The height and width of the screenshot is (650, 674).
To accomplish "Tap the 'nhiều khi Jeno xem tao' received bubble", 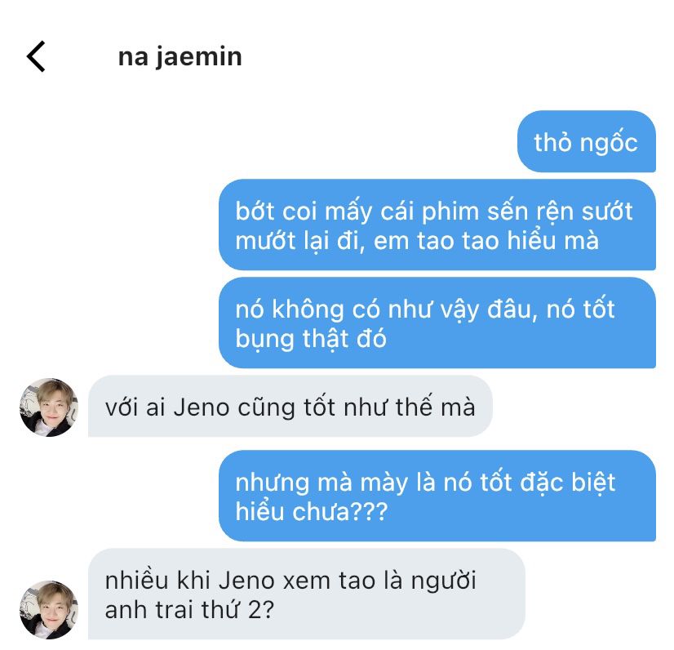I will pos(307,594).
